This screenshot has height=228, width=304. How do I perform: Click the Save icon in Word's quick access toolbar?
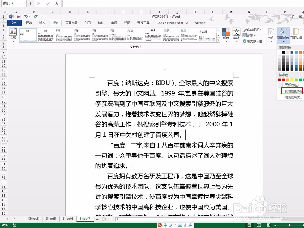coord(19,16)
